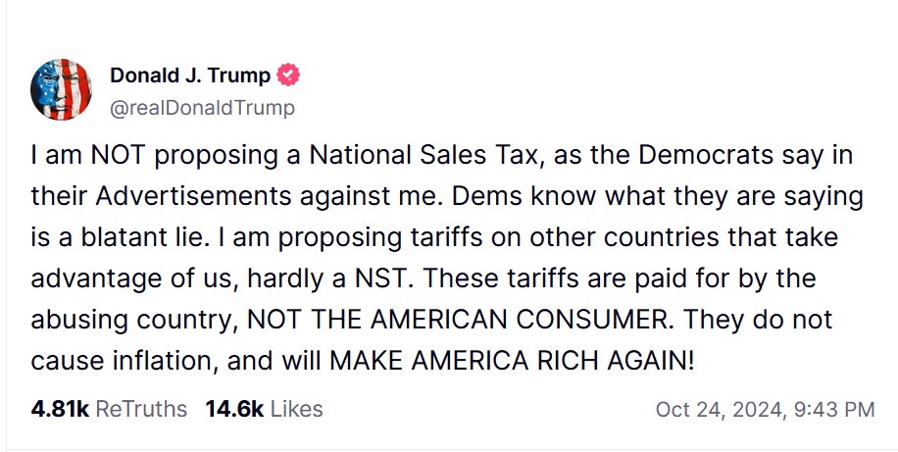
Task: Click the word "advantage" in the post
Action: click(96, 280)
